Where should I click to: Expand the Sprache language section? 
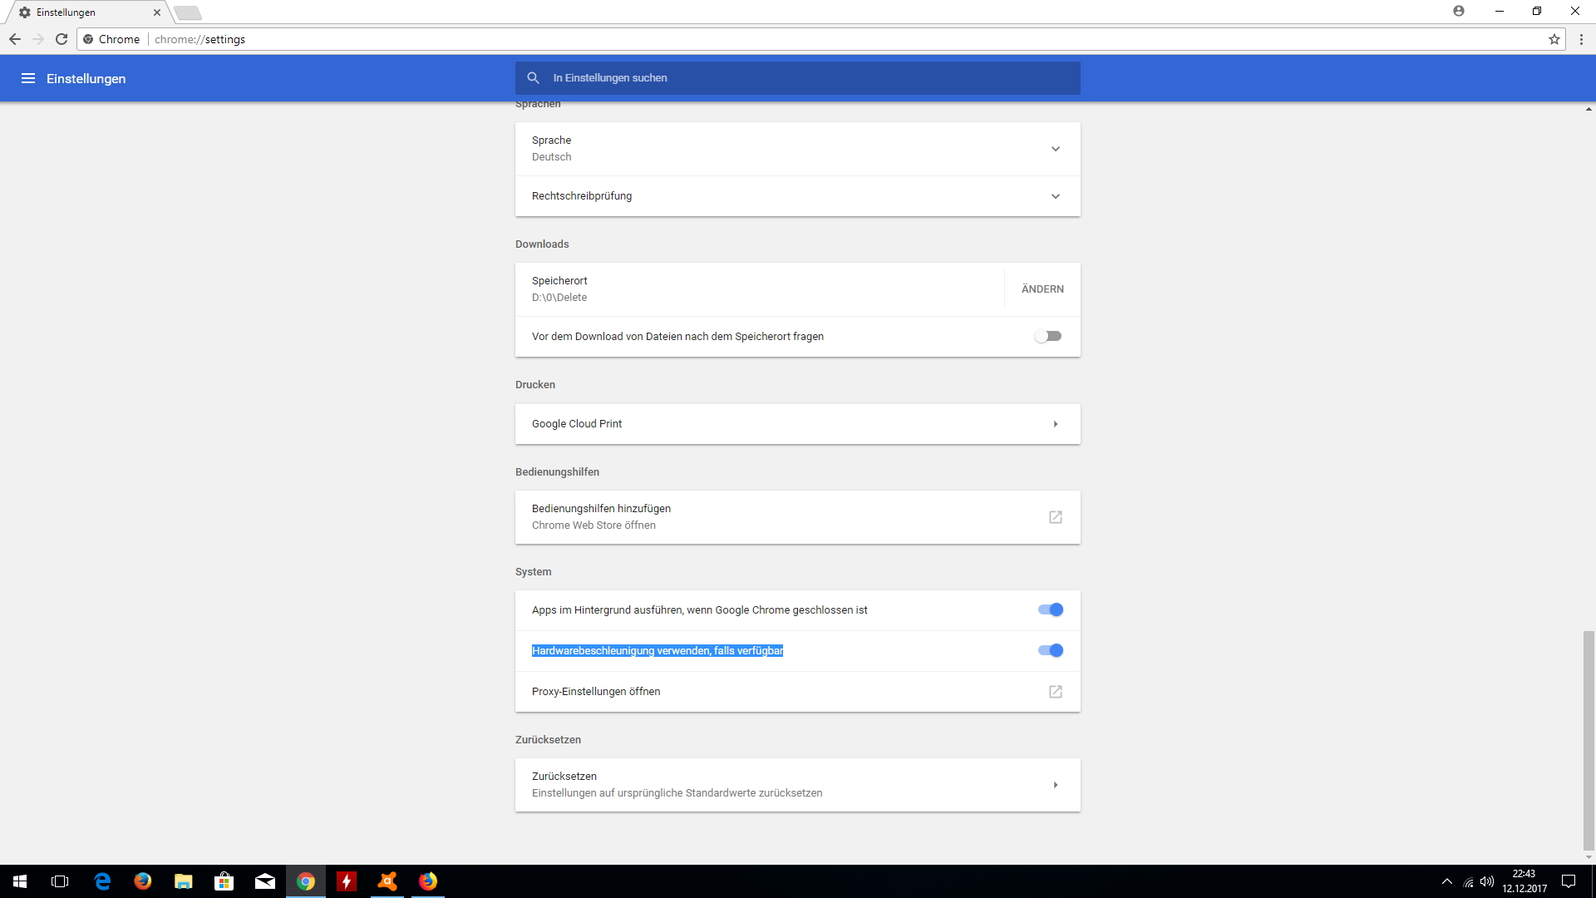point(1055,149)
